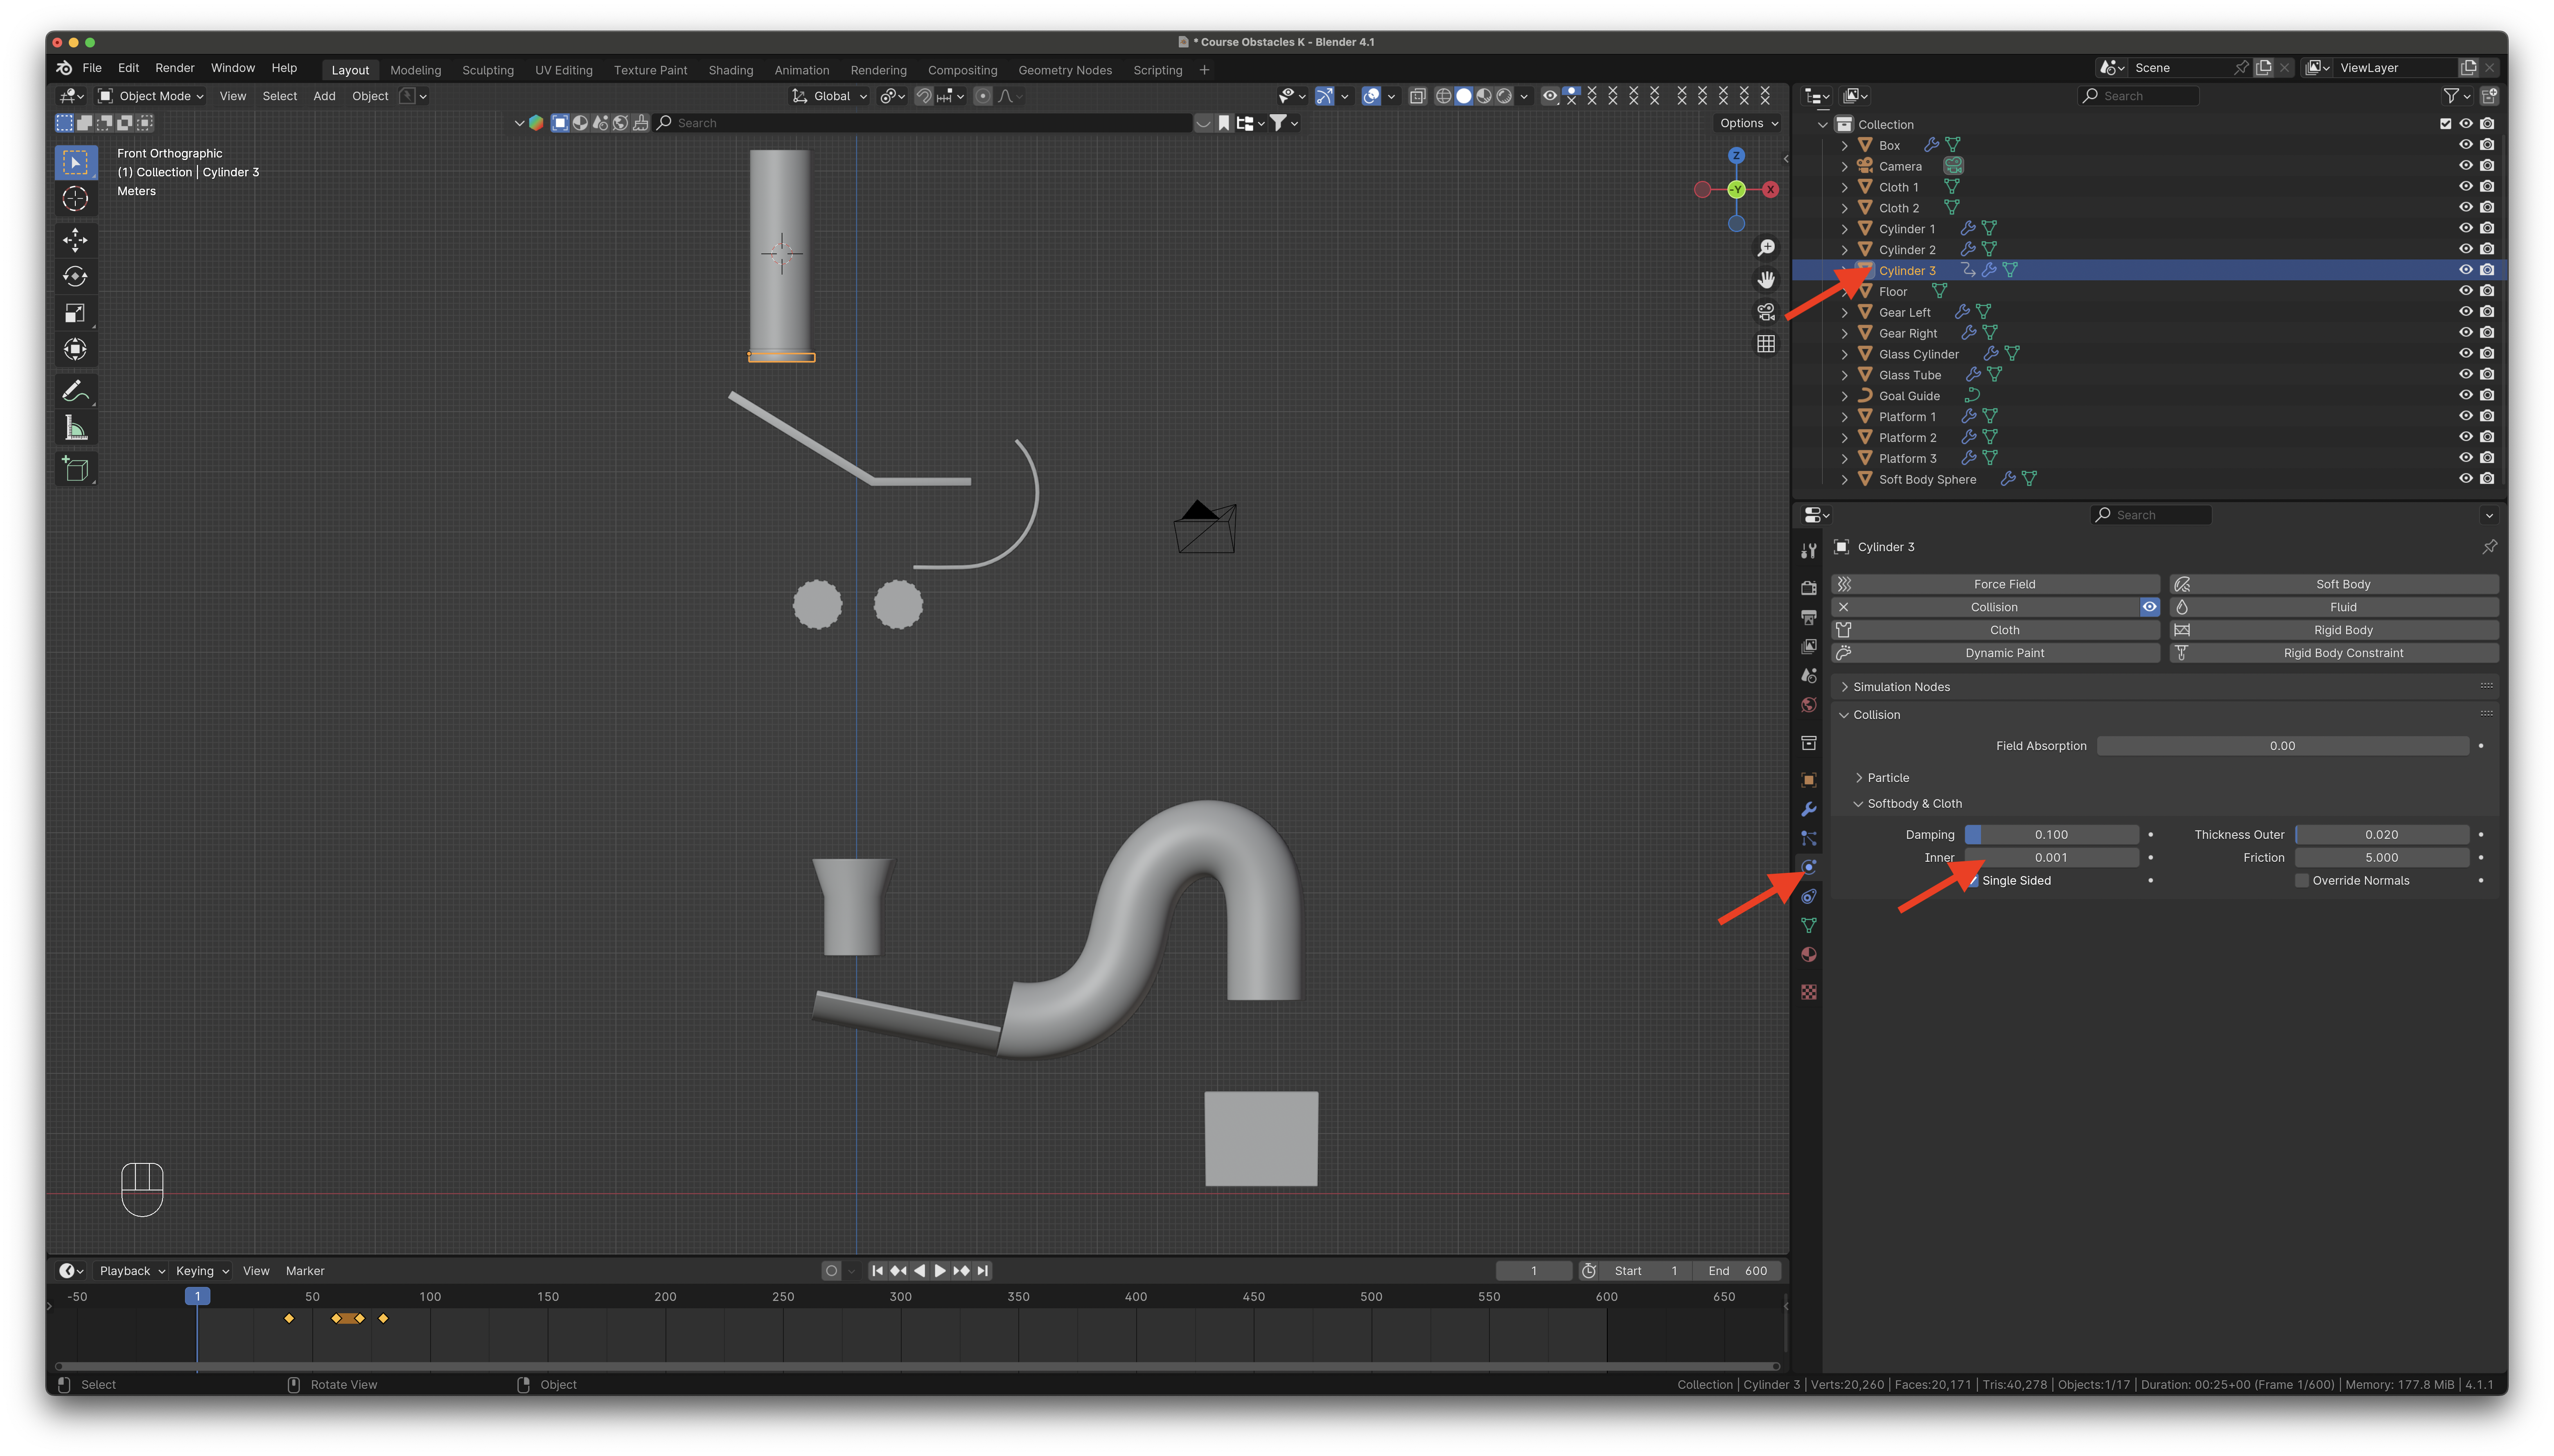Open the Edit menu
This screenshot has height=1456, width=2554.
[x=128, y=68]
